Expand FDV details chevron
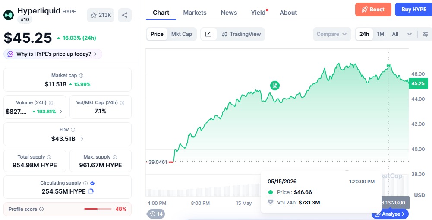Viewport: 432px width, 220px height. coord(82,139)
